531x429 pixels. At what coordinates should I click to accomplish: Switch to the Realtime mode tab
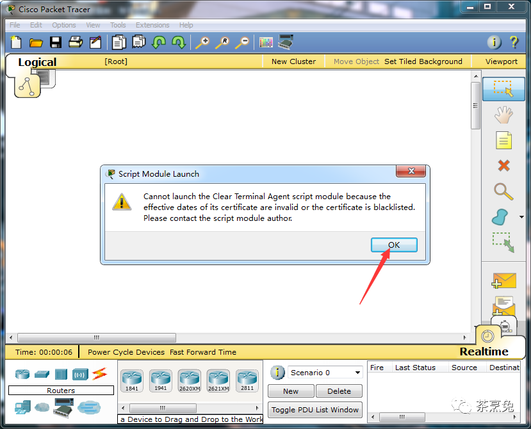click(484, 352)
